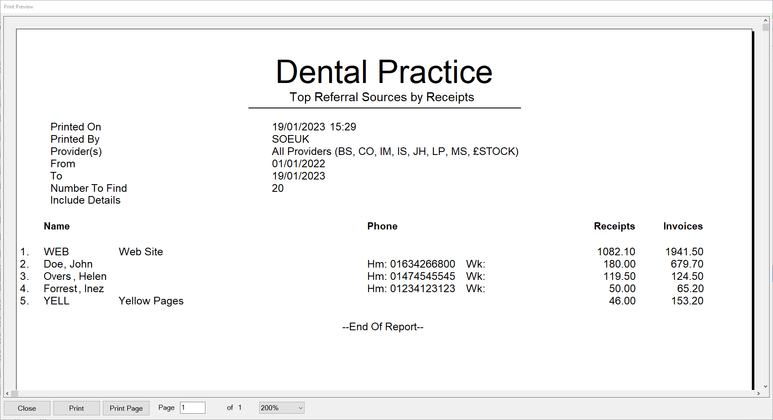
Task: Click the Yellow Pages description text
Action: click(151, 301)
